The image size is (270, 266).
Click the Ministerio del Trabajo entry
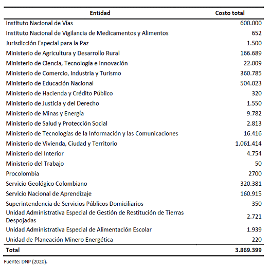35,164
